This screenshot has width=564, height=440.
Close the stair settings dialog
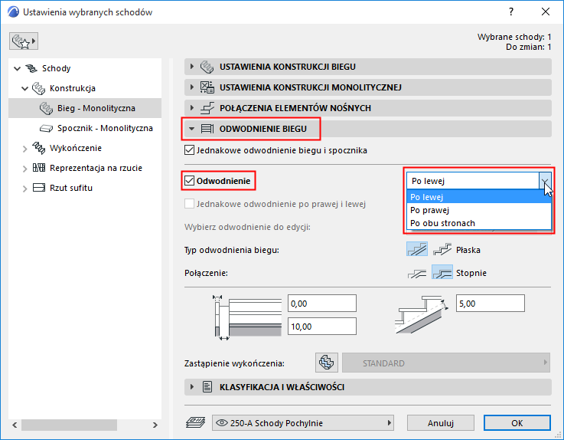pyautogui.click(x=546, y=11)
